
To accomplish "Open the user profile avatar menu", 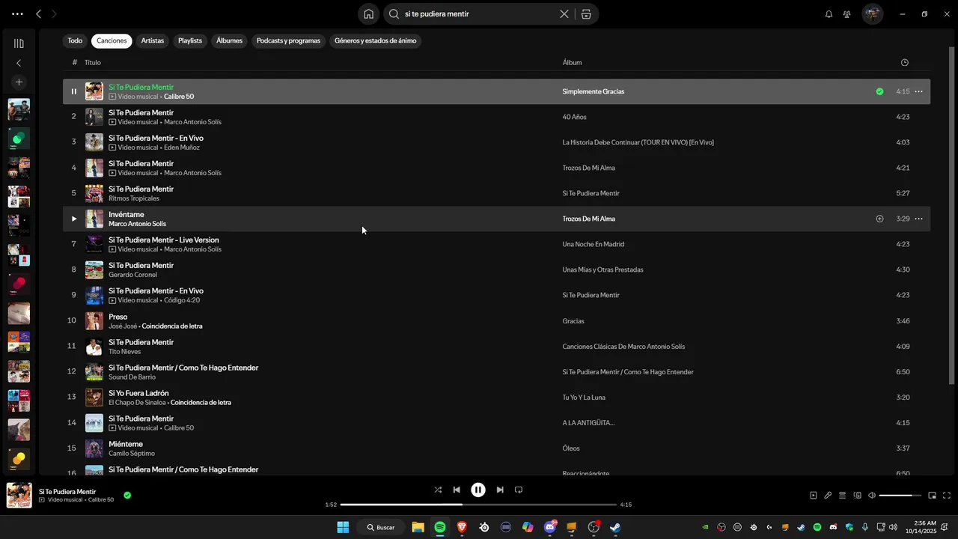I will (873, 13).
